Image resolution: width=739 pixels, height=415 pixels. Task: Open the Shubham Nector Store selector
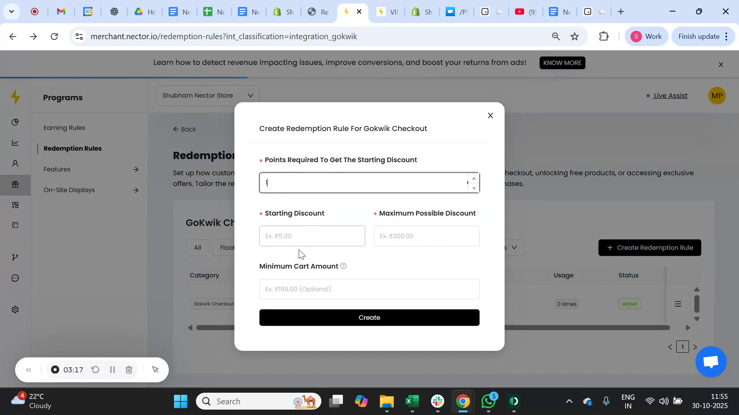coord(207,95)
